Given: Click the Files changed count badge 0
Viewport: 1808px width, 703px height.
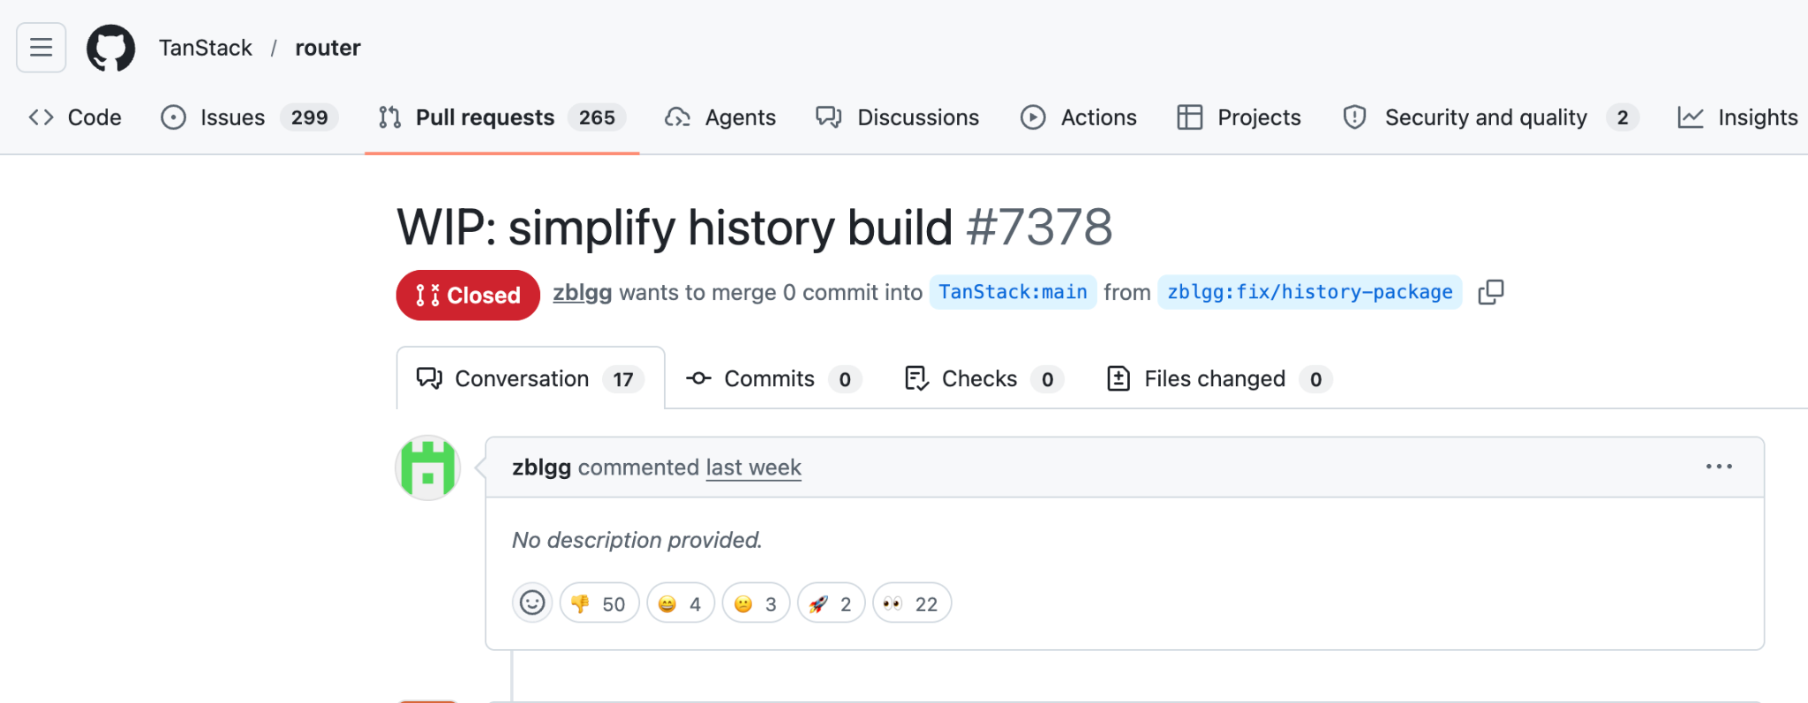Looking at the screenshot, I should coord(1316,379).
